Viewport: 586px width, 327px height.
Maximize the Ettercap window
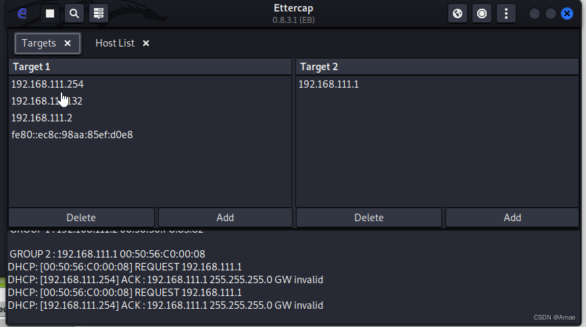(x=550, y=13)
